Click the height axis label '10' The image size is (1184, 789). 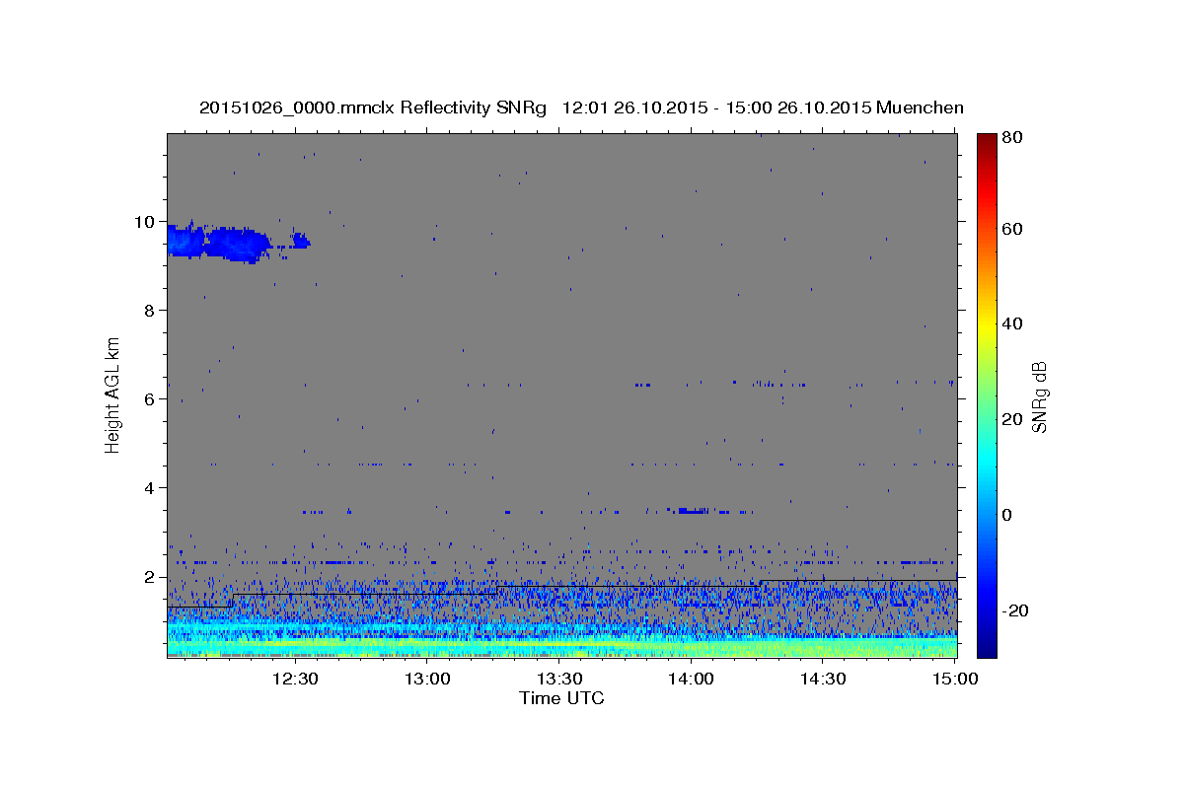coord(144,222)
